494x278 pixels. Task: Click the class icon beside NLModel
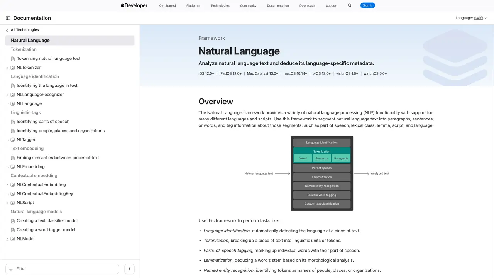coord(13,239)
